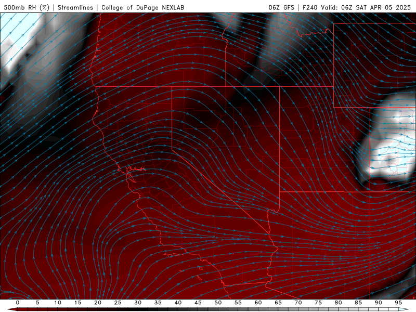Click the '20' label on humidity scale

pyautogui.click(x=98, y=303)
